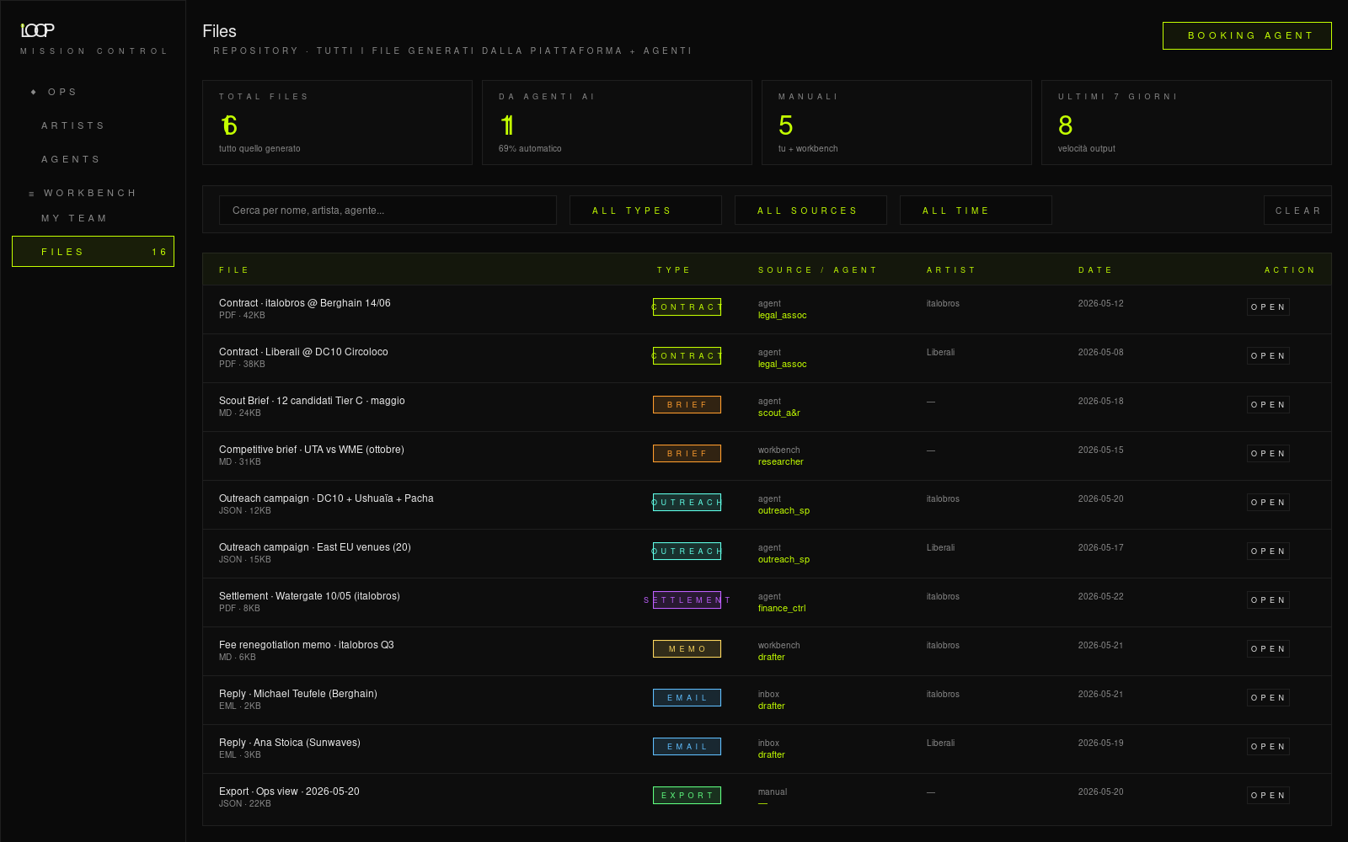Click EMAIL tag on Michael Teufele row

point(687,698)
